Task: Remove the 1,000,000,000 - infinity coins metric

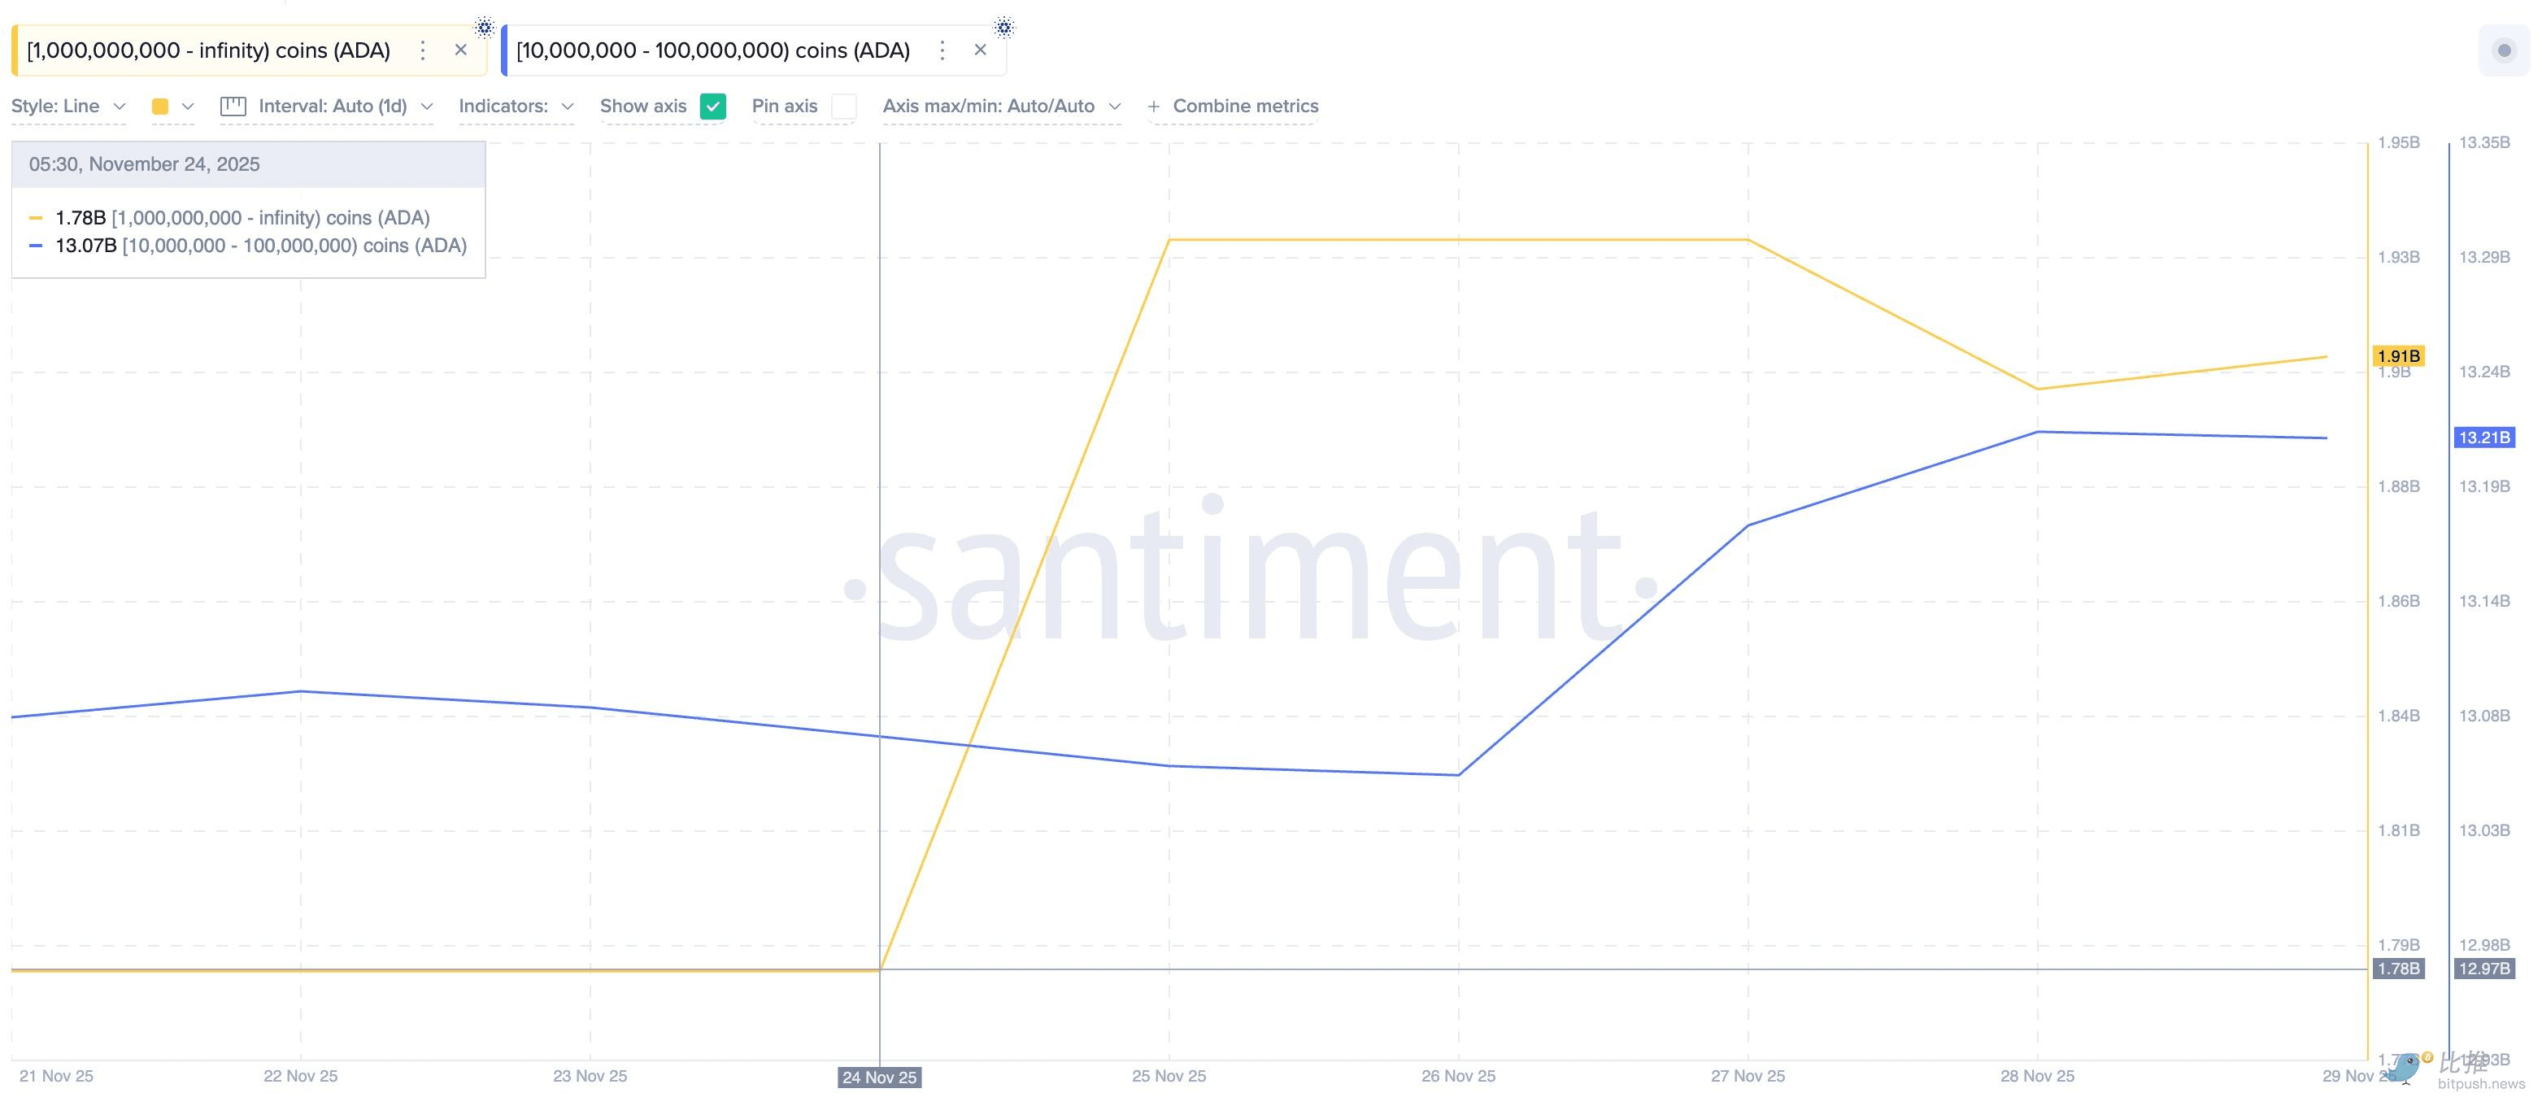Action: [x=461, y=50]
